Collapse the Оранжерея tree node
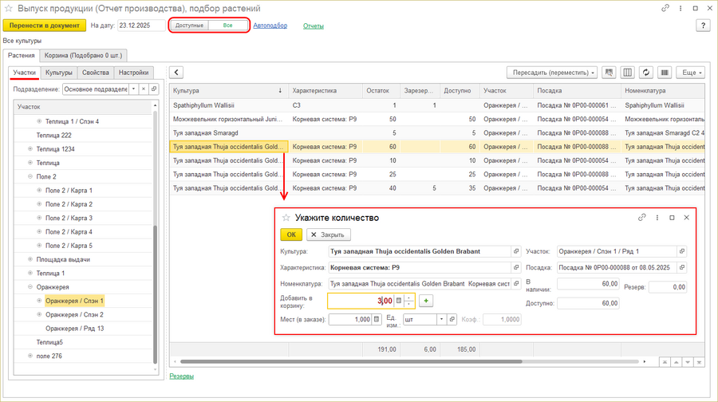Image resolution: width=718 pixels, height=402 pixels. [30, 287]
